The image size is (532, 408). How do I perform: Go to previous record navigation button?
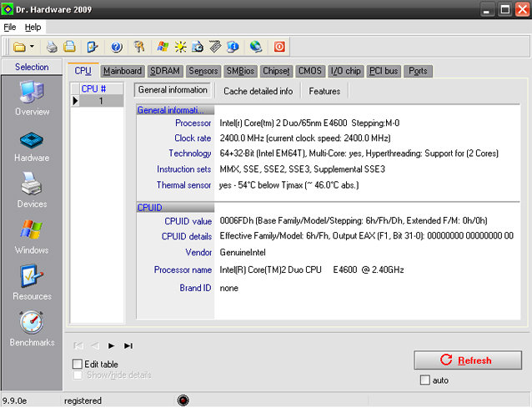[95, 346]
